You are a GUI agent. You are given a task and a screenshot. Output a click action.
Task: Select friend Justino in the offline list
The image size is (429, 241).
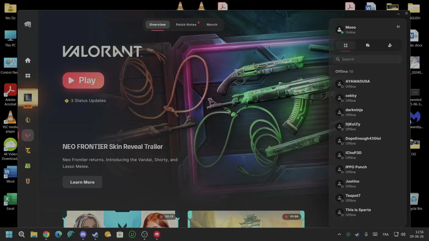click(368, 184)
